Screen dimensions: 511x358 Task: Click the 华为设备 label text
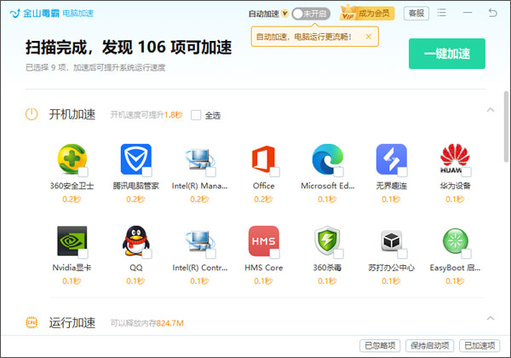[x=456, y=186]
